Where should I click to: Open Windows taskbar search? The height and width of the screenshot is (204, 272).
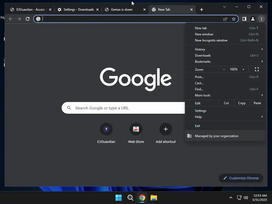(130, 198)
